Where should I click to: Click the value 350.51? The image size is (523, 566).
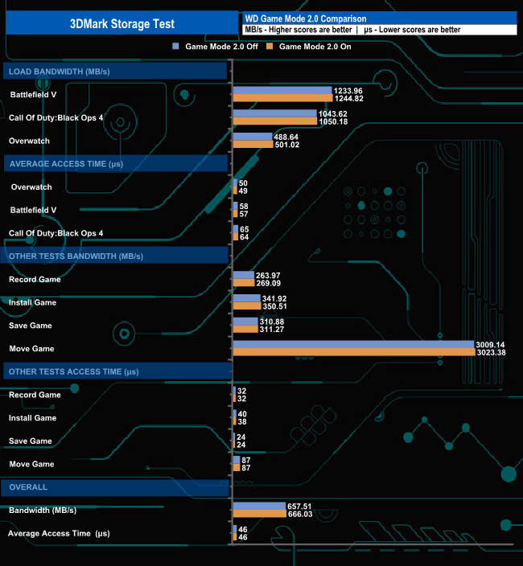pos(275,306)
